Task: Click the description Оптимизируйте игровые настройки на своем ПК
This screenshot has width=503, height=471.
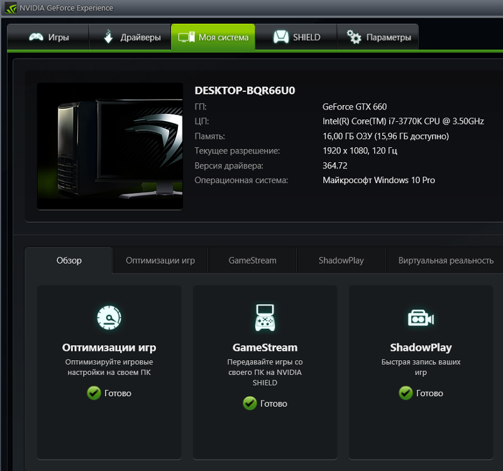Action: click(109, 367)
